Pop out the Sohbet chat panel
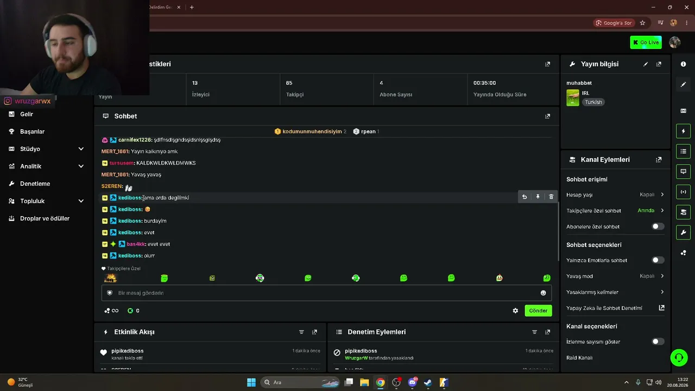This screenshot has width=695, height=391. (x=547, y=116)
